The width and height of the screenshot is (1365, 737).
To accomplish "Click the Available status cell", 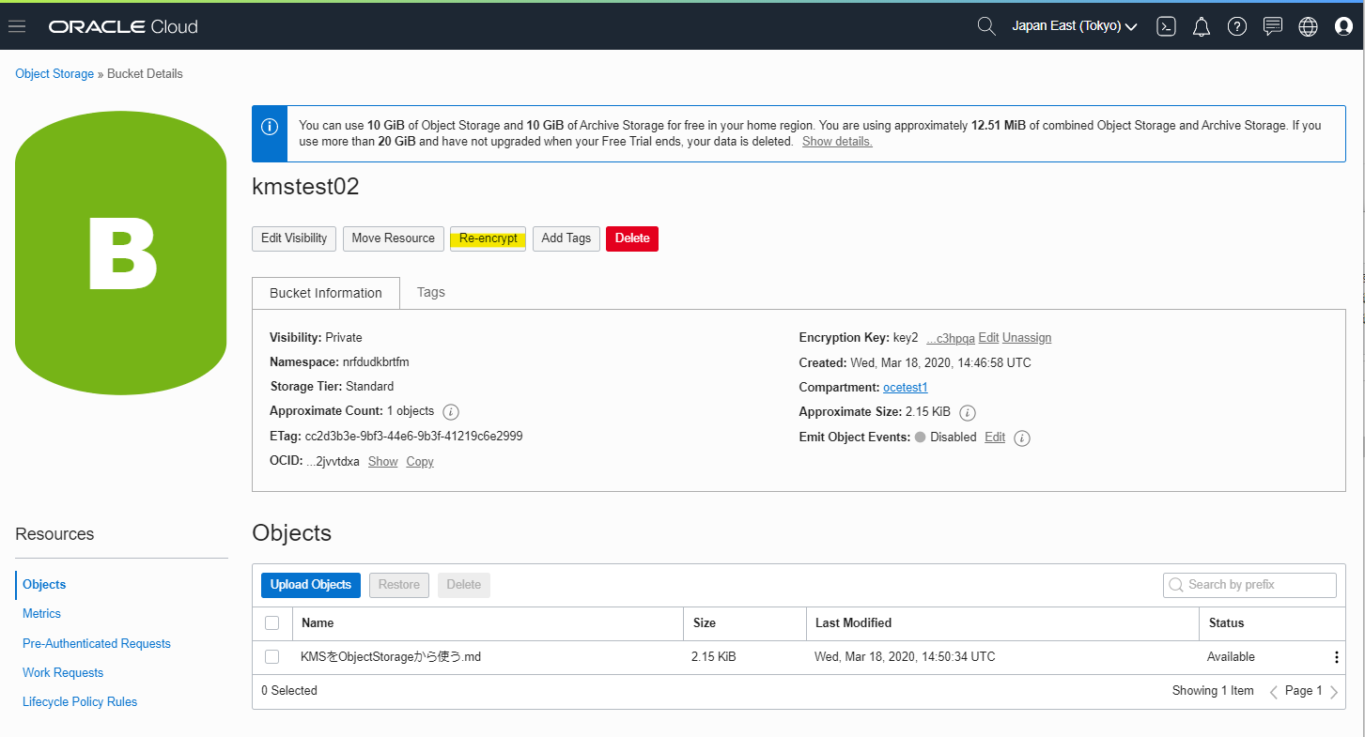I will pos(1231,657).
